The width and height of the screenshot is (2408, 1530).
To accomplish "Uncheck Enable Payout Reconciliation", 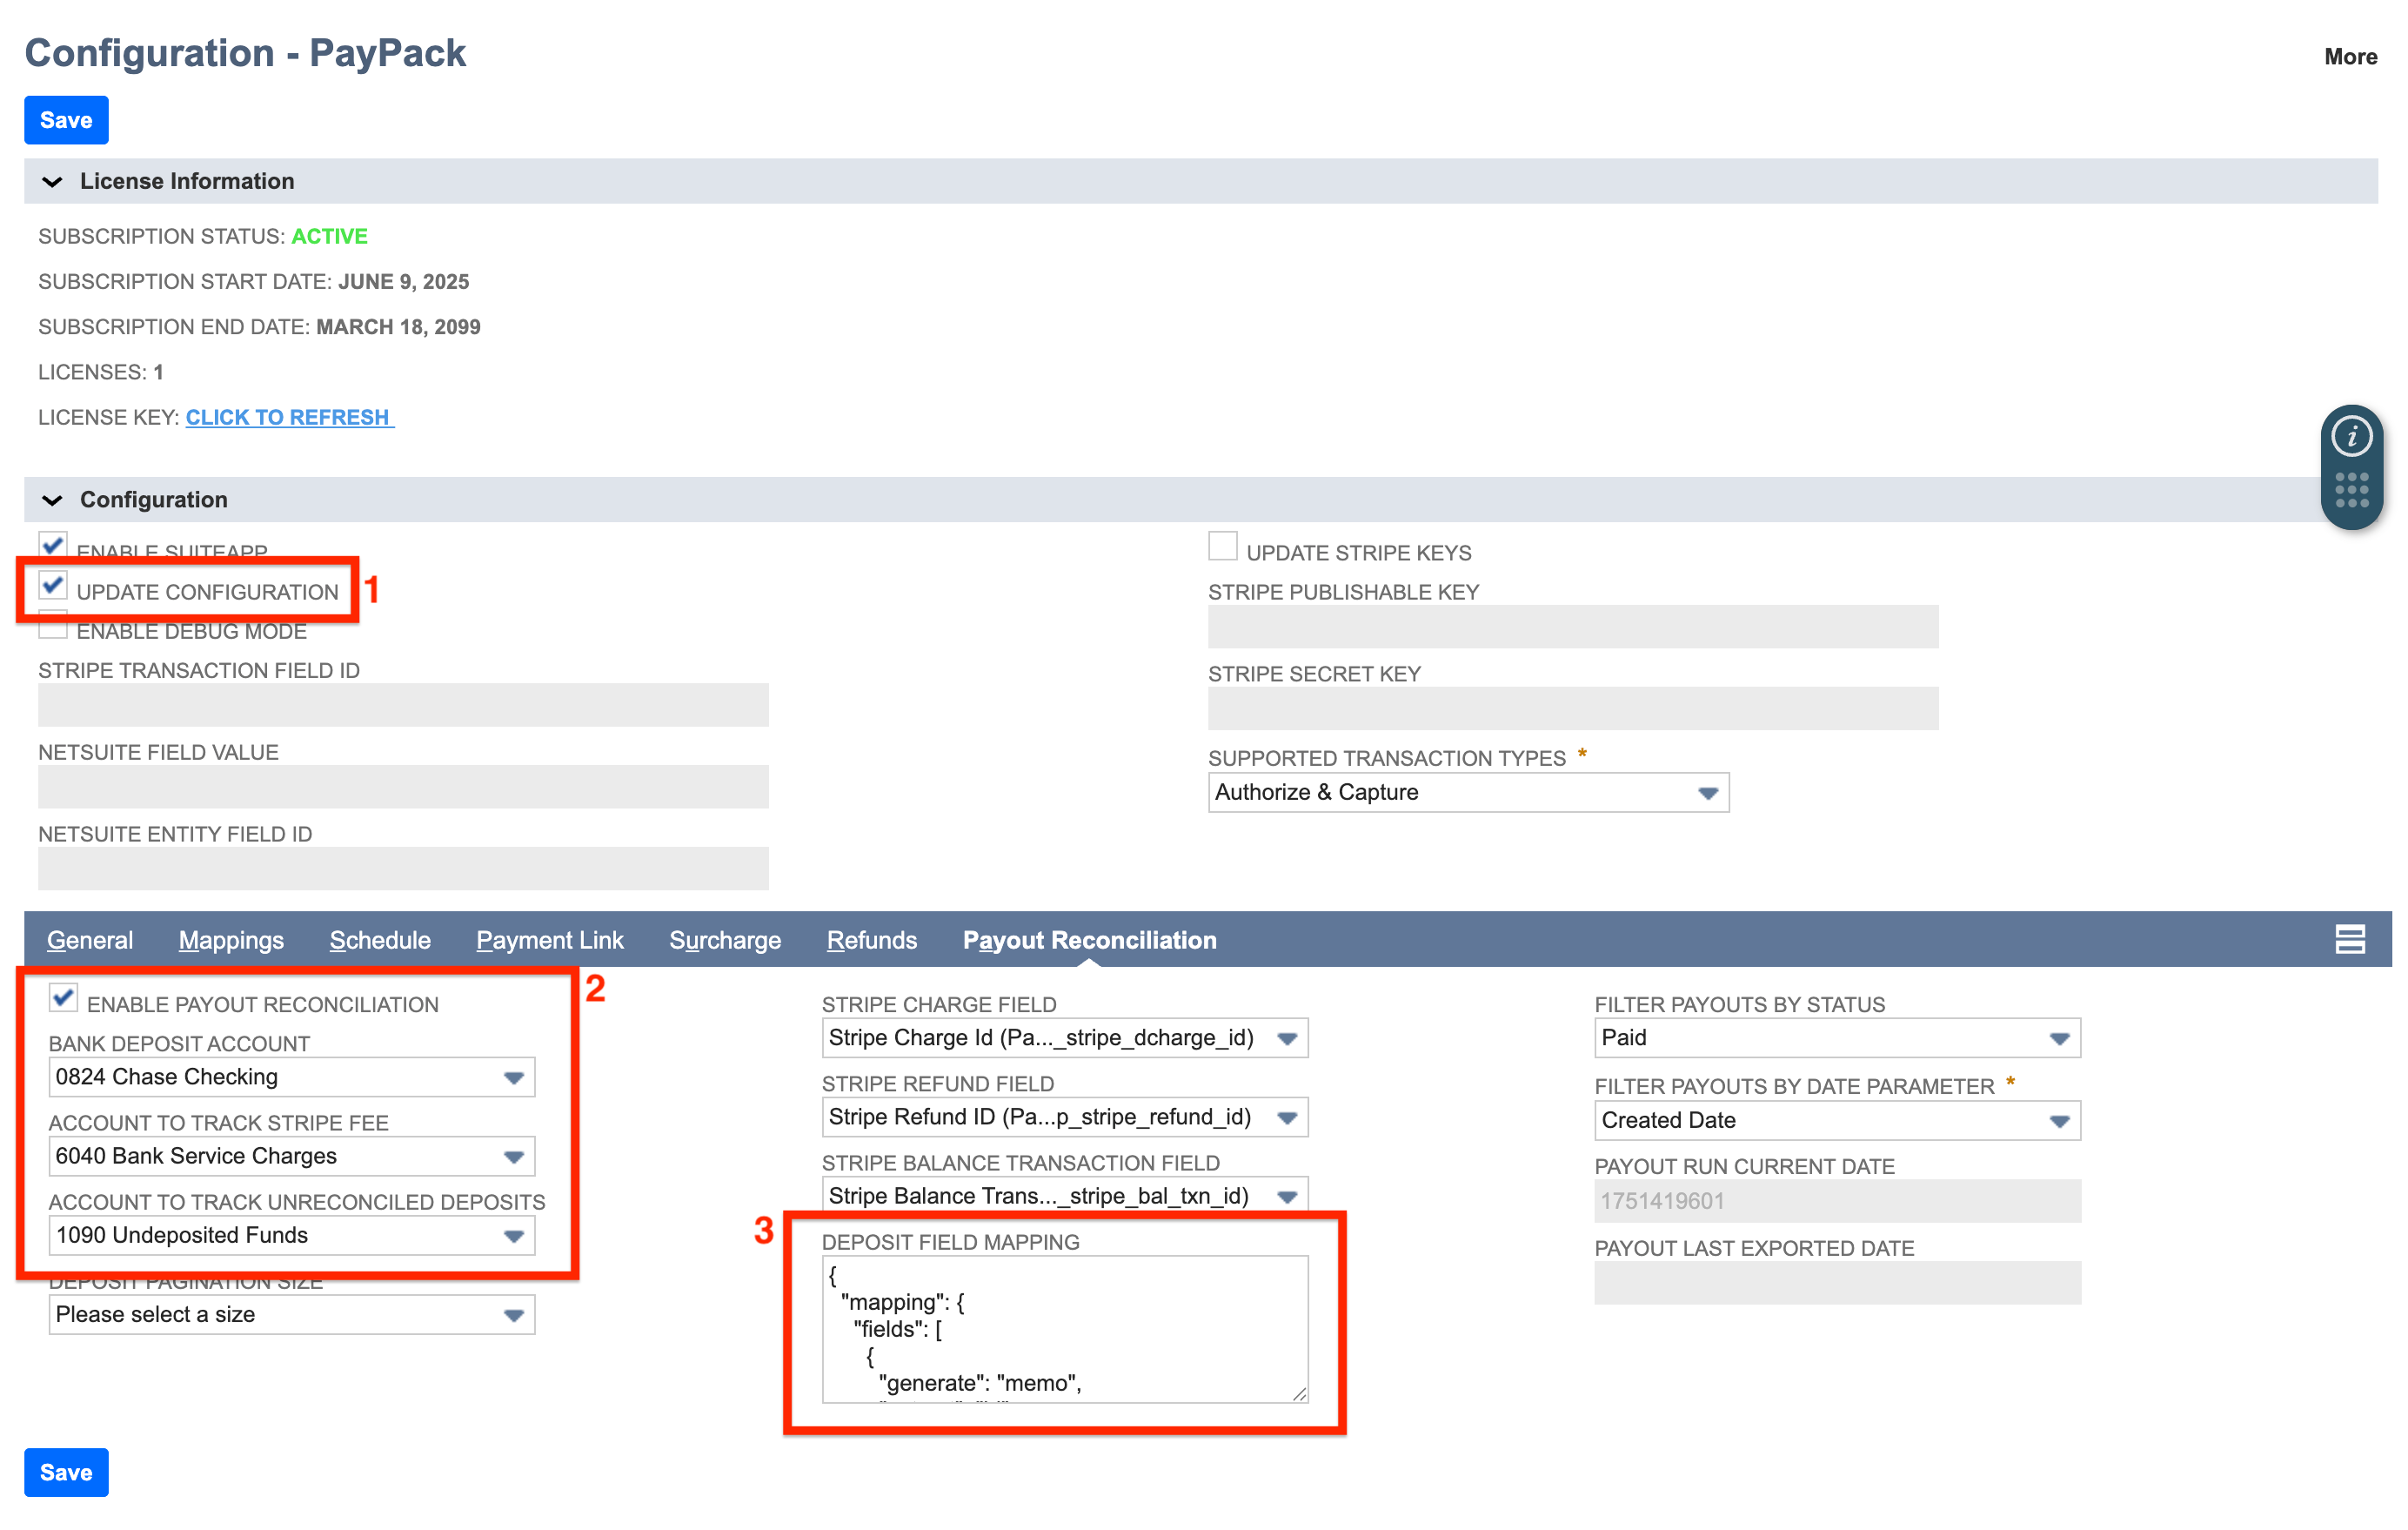I will coord(63,997).
